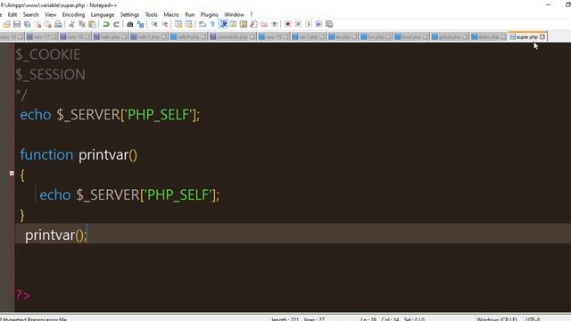Open the View menu

point(50,14)
